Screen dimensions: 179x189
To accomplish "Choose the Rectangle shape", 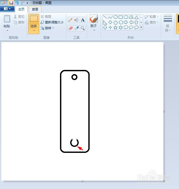I will point(121,17).
